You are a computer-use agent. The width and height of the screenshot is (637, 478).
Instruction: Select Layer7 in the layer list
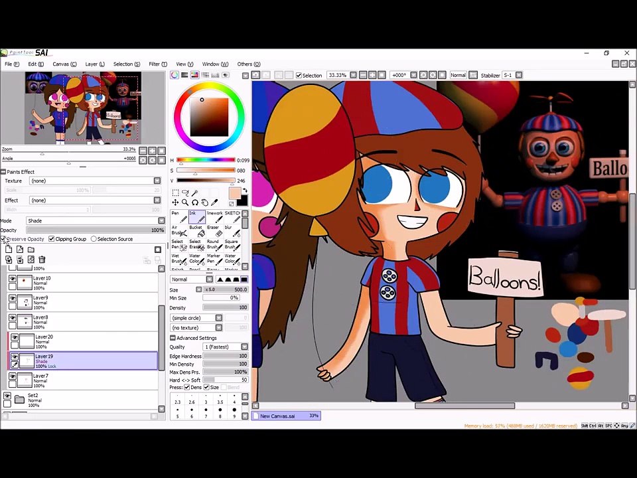click(83, 381)
